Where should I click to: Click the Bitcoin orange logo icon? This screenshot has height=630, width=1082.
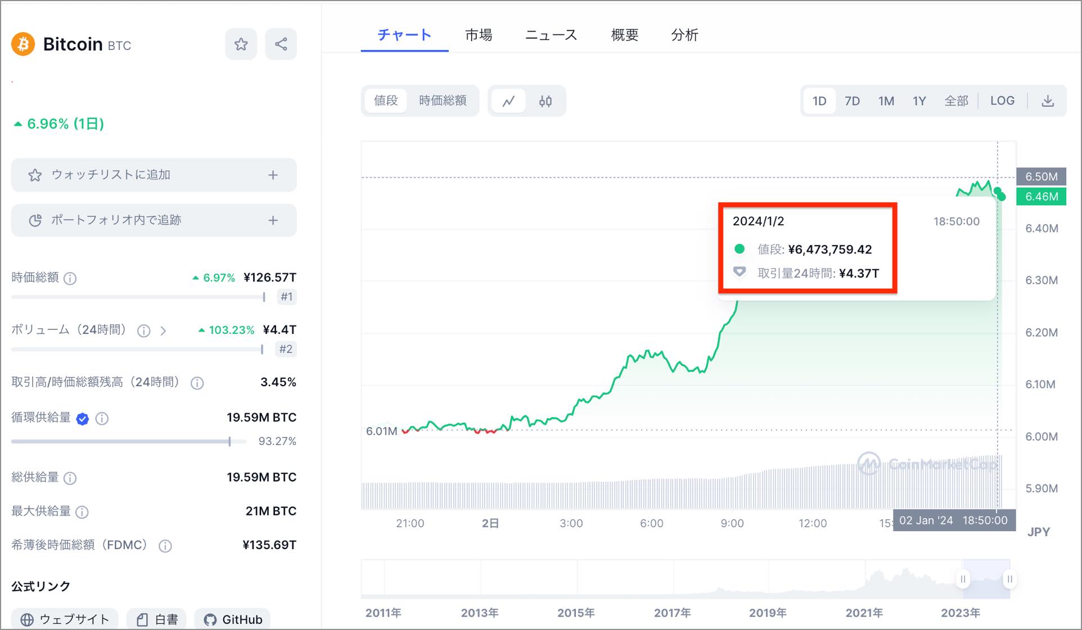[x=23, y=44]
